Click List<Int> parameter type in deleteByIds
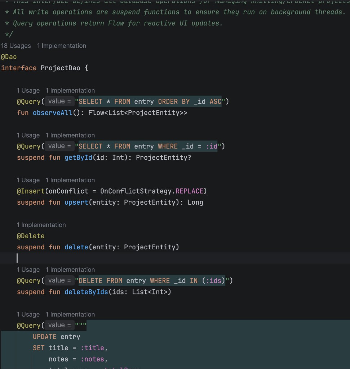This screenshot has height=369, width=350. pyautogui.click(x=150, y=292)
